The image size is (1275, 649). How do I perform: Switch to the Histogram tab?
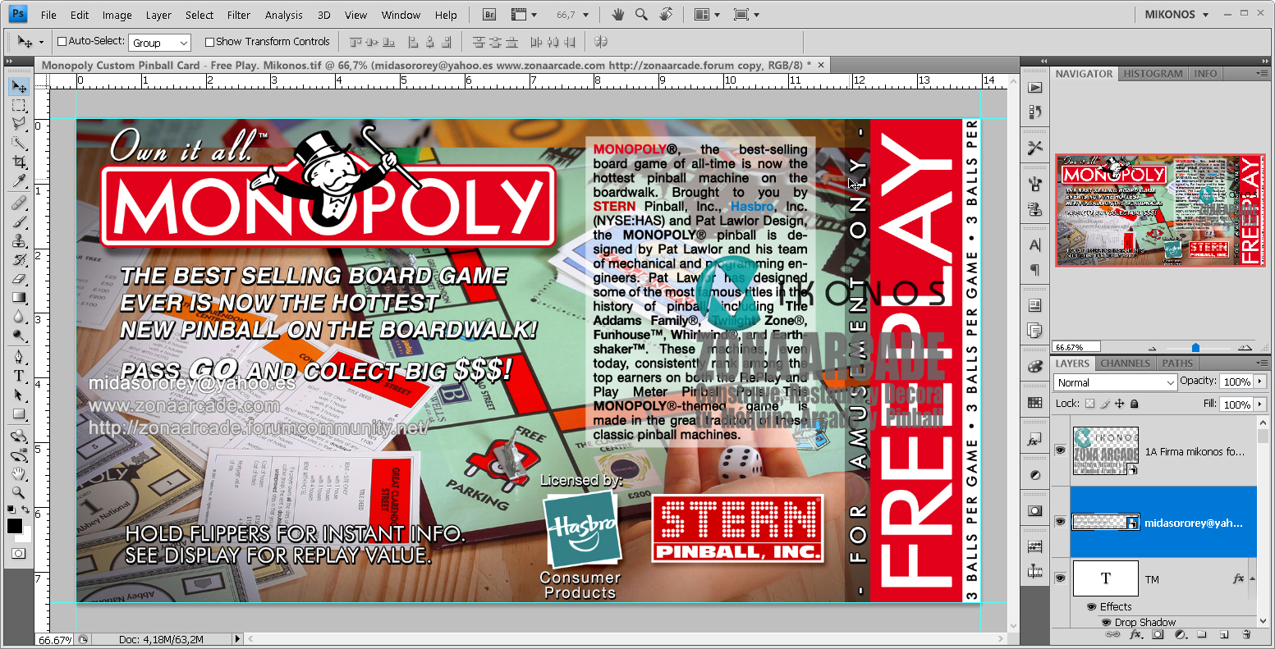pyautogui.click(x=1153, y=74)
